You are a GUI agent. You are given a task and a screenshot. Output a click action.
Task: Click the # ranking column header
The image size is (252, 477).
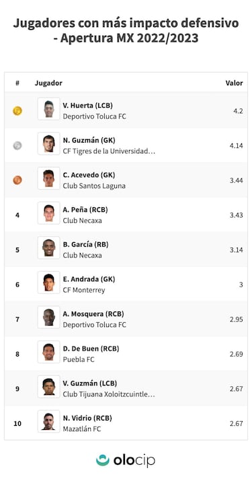(x=17, y=83)
